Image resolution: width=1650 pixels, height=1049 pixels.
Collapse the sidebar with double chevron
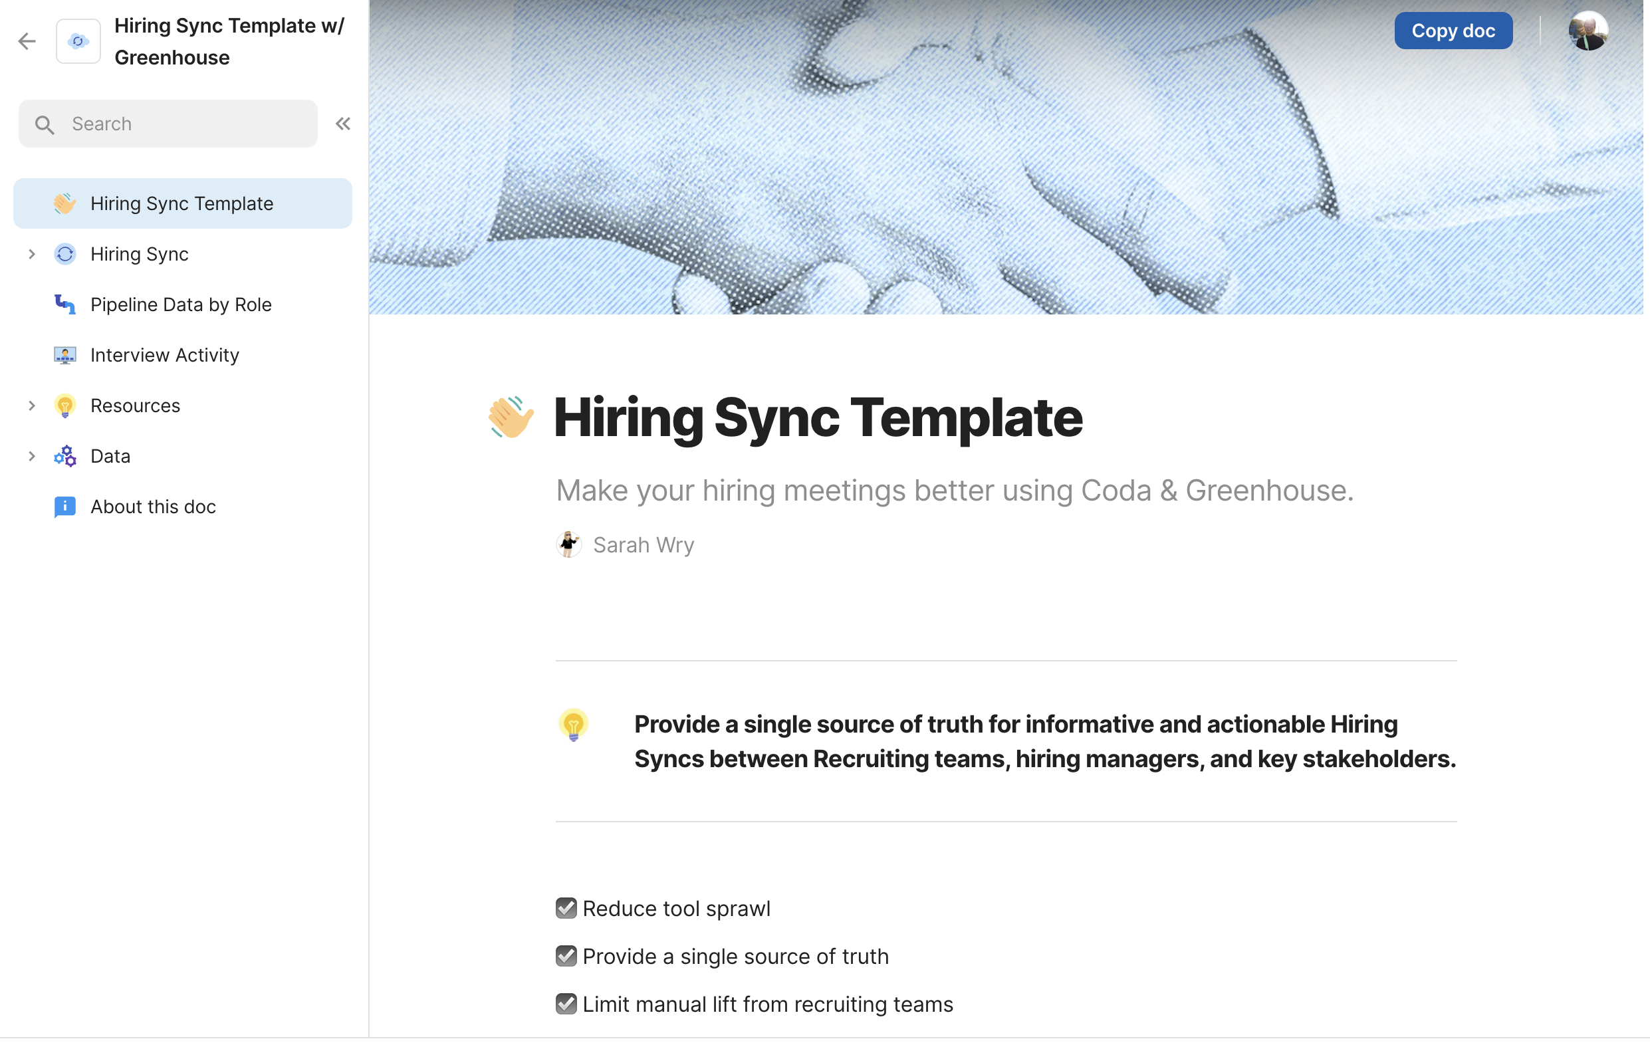342,124
